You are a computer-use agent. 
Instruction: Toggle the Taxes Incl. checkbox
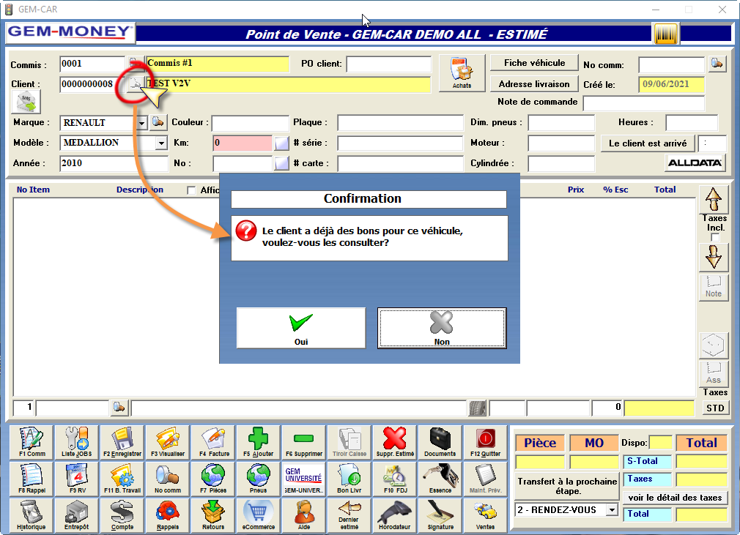coord(715,237)
